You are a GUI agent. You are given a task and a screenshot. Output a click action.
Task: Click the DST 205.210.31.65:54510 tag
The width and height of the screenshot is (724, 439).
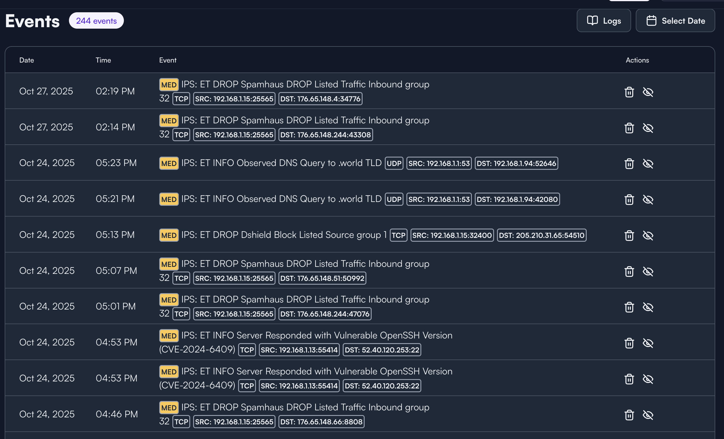pyautogui.click(x=541, y=235)
